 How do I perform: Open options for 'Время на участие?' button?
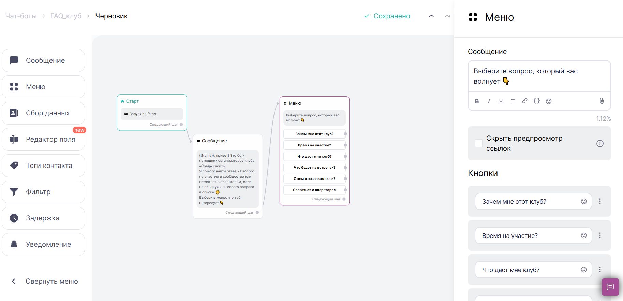click(600, 235)
